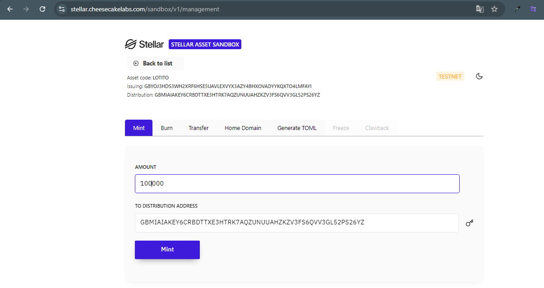Open site information icon in address bar
The width and height of the screenshot is (544, 288).
(x=62, y=9)
